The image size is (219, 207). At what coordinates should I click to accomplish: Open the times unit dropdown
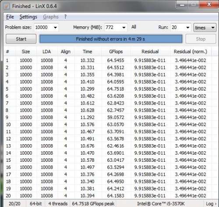[x=205, y=28]
